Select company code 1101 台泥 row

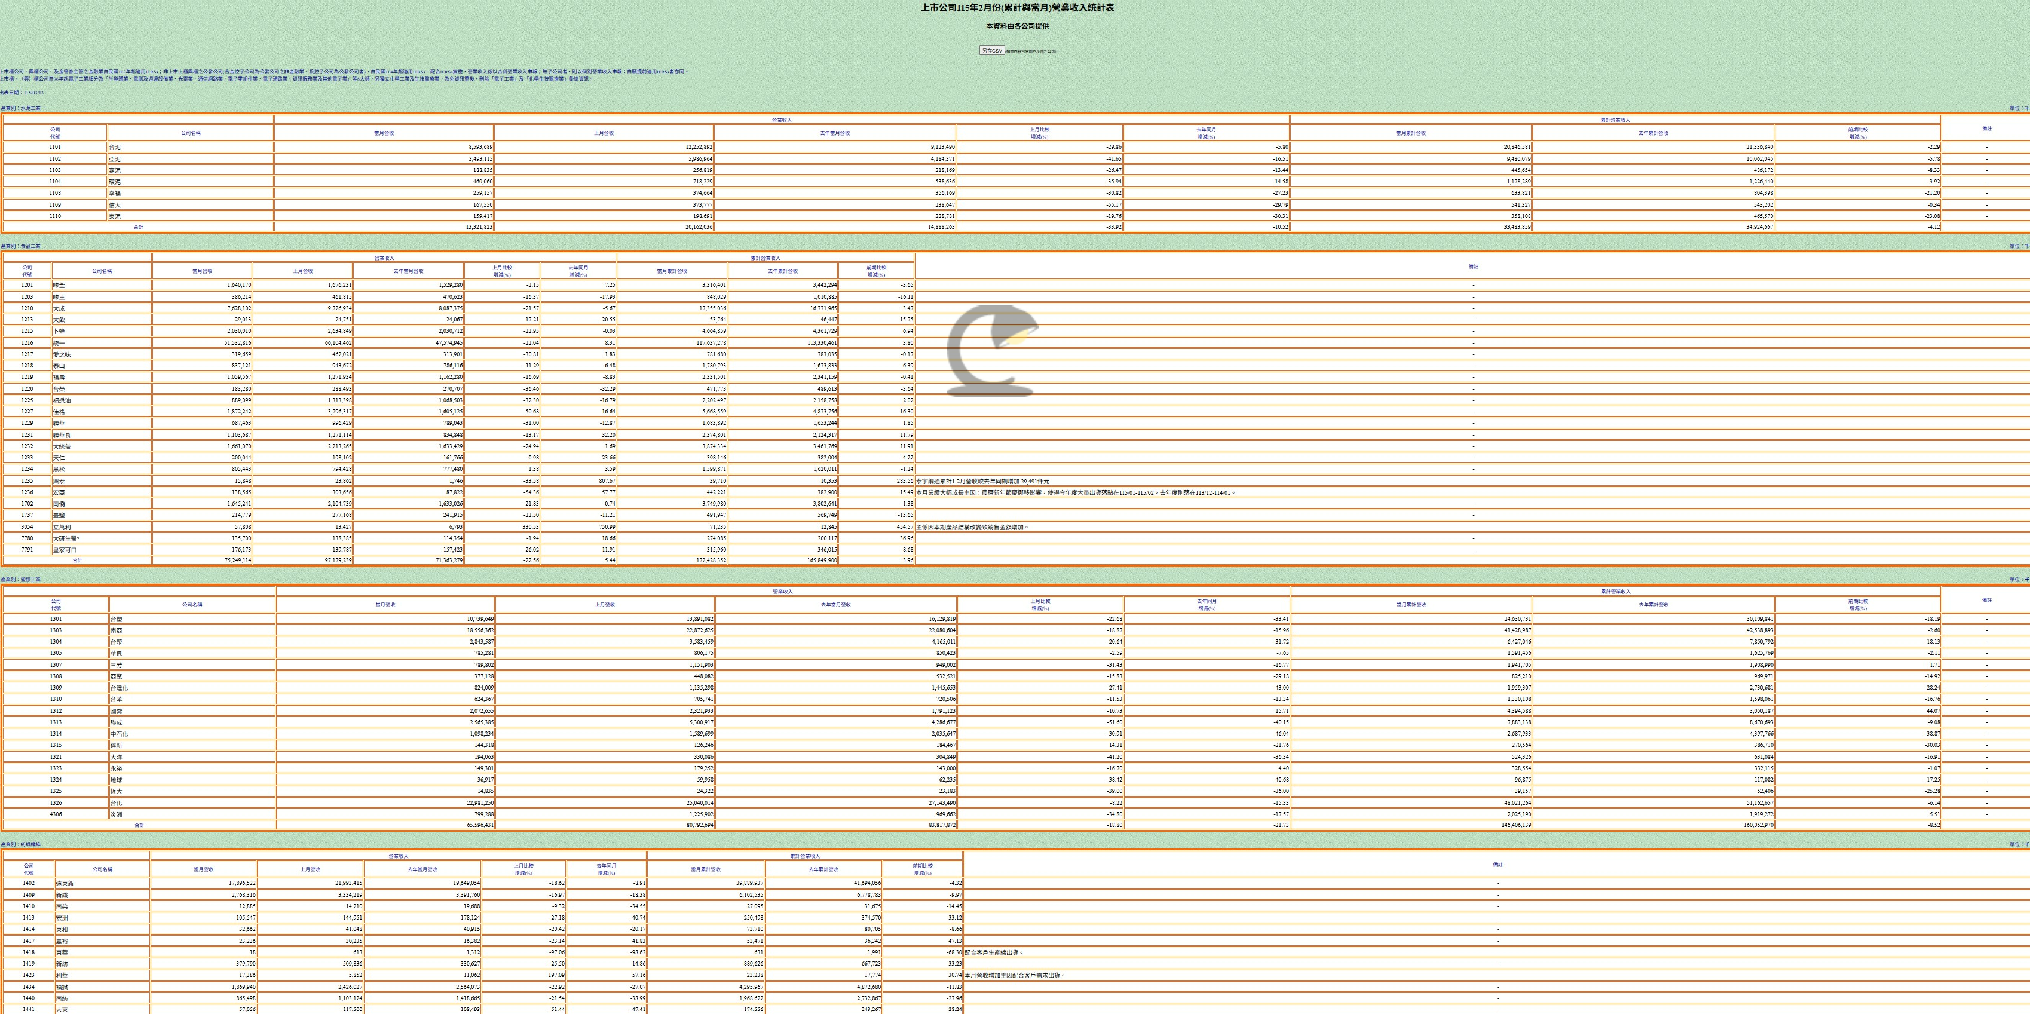coord(54,148)
